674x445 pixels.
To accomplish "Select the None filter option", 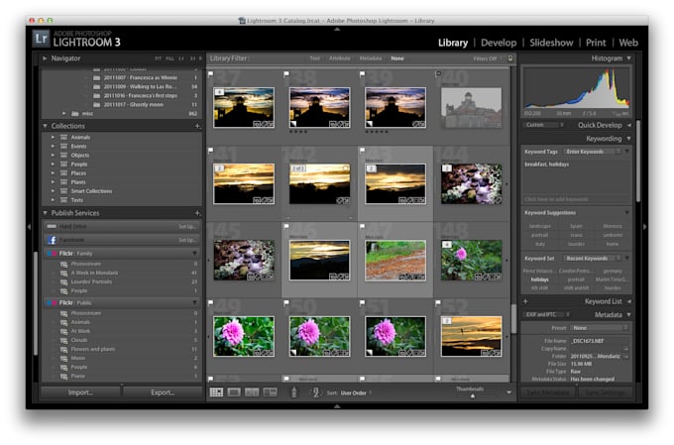I will [x=396, y=58].
